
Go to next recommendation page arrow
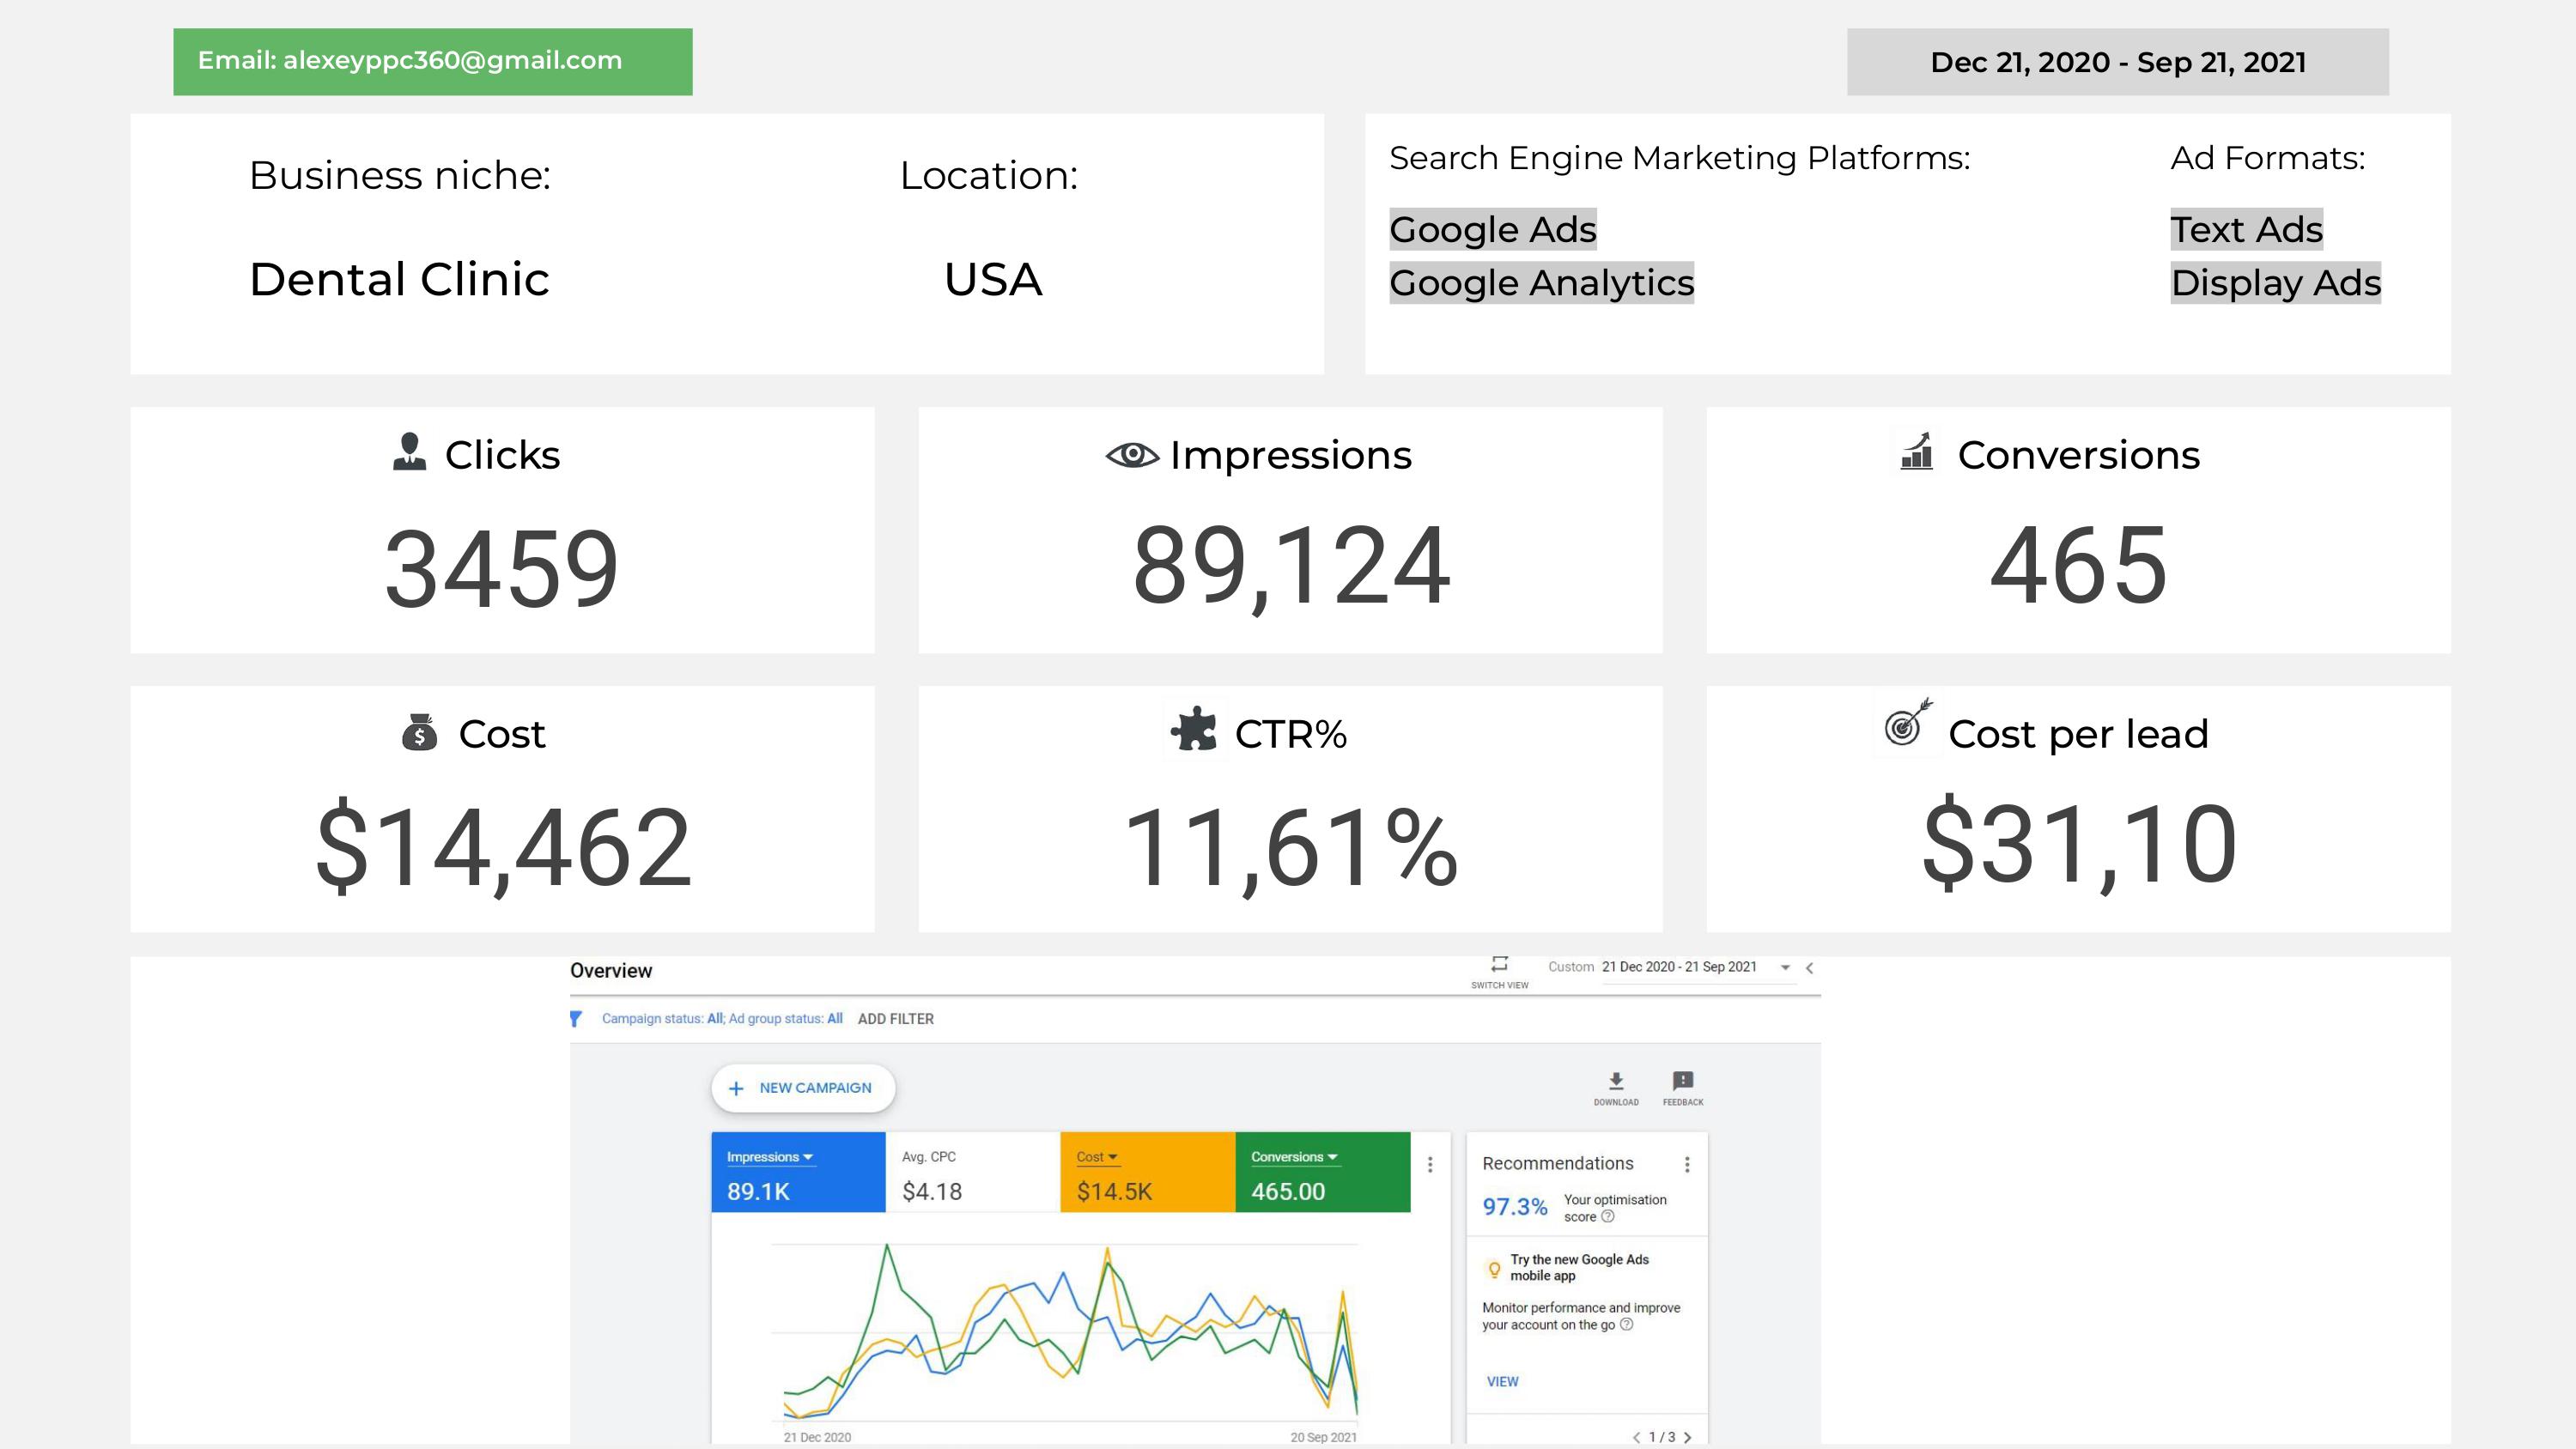point(1688,1437)
